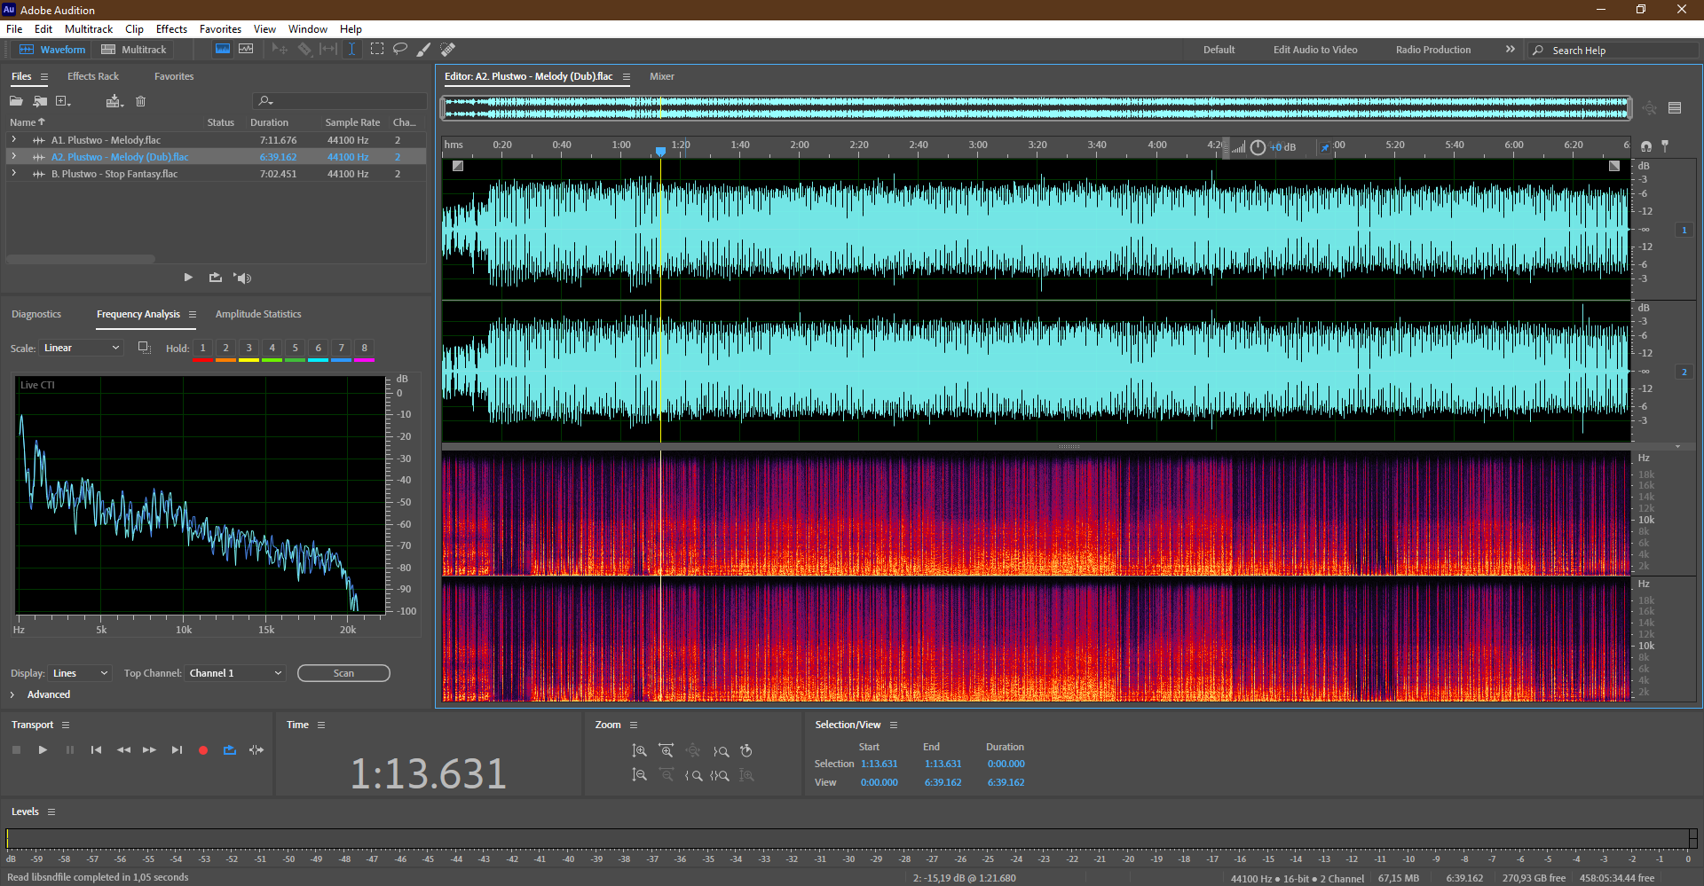
Task: Click Zoom In at In Point icon
Action: 693,775
